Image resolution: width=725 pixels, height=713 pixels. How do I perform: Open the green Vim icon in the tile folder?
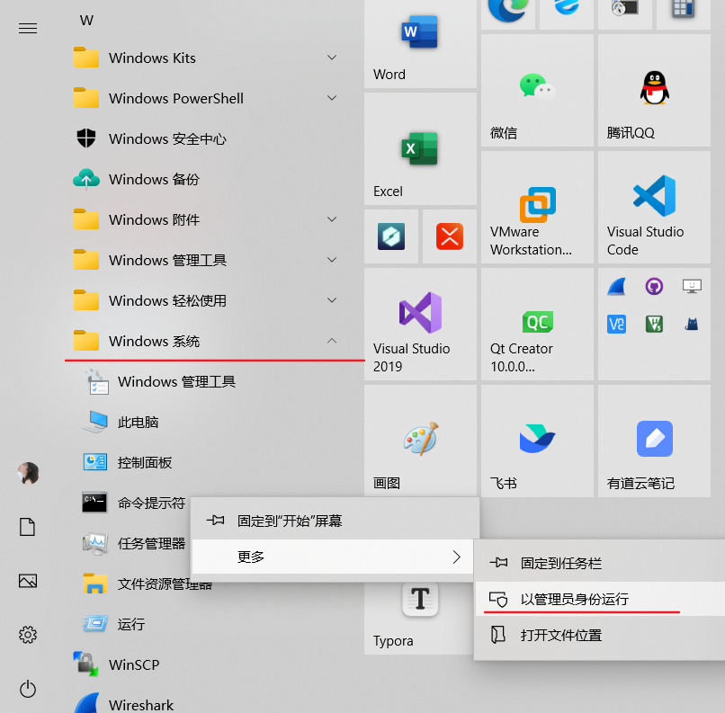coord(654,324)
